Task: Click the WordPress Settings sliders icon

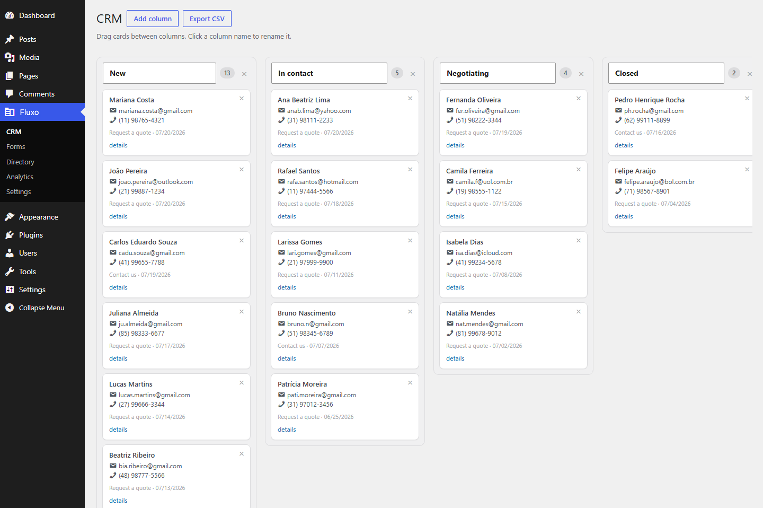Action: point(10,290)
